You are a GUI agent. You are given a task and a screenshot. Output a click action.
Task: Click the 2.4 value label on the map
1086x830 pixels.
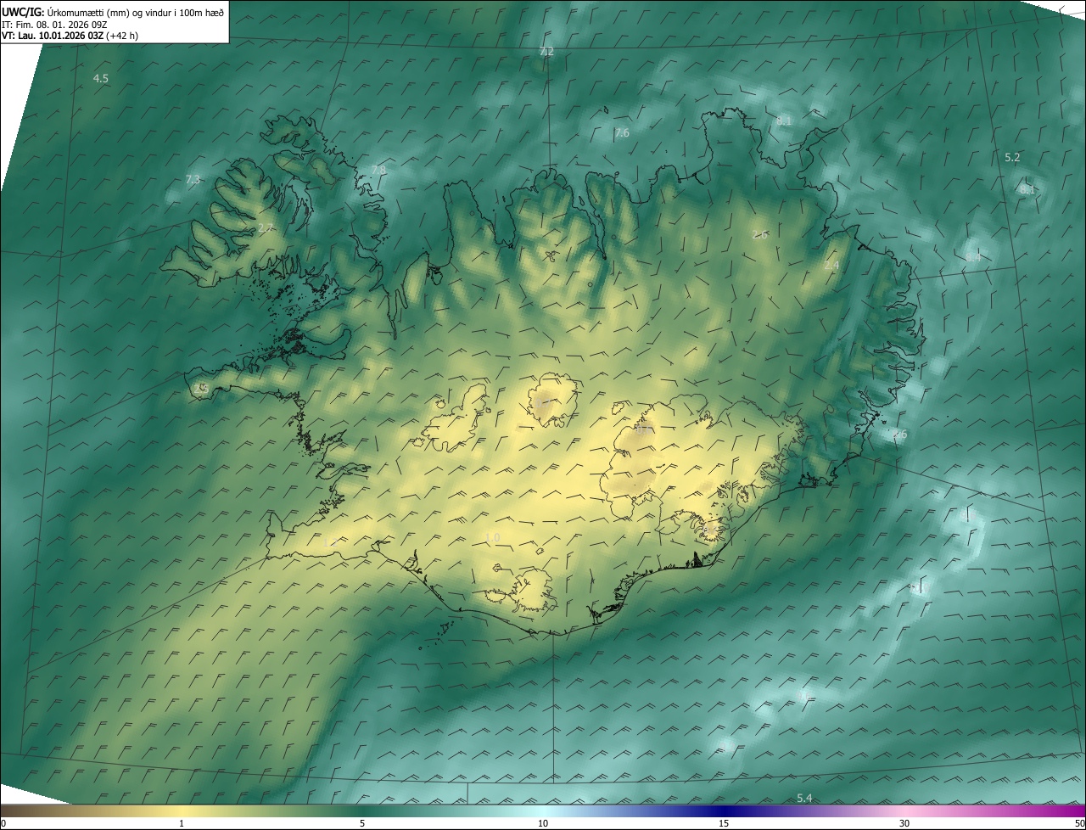(x=831, y=266)
